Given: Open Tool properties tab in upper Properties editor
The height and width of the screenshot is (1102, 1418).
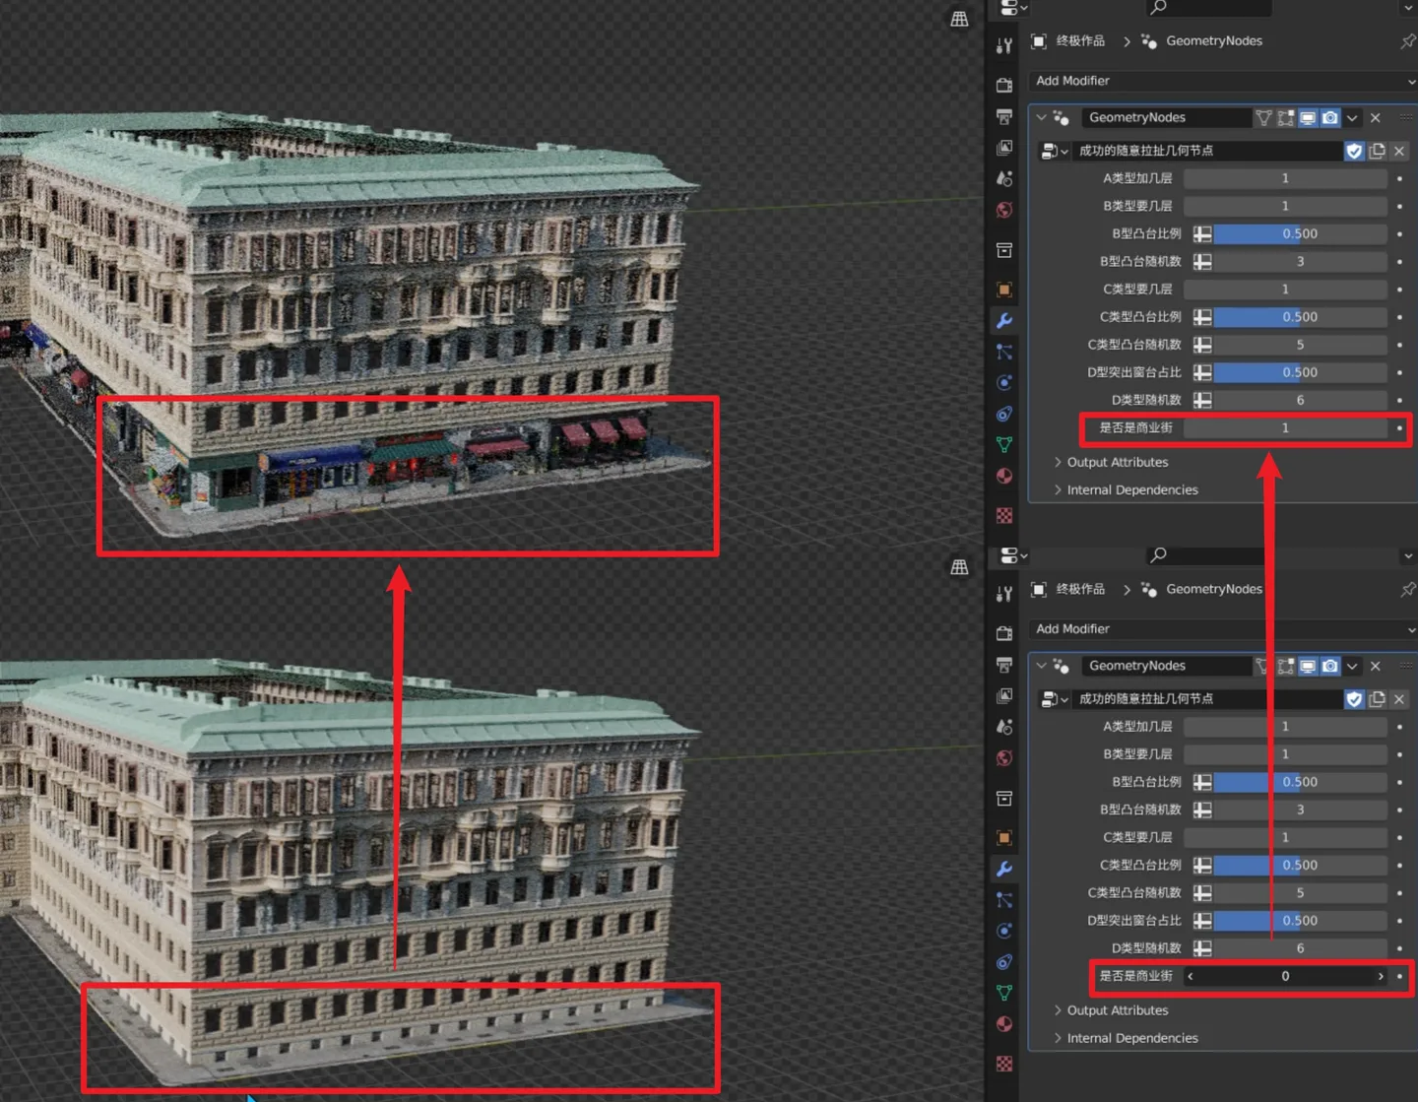Looking at the screenshot, I should coord(1004,45).
